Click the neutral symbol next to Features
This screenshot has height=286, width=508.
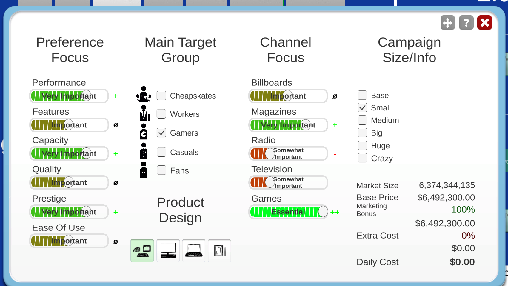click(116, 125)
